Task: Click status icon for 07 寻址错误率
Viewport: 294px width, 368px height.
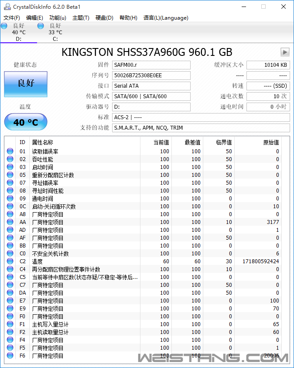Action: [x=10, y=182]
